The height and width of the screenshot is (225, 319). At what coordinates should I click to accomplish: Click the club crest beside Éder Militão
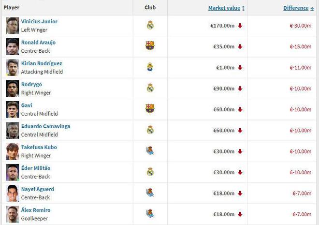pyautogui.click(x=150, y=172)
